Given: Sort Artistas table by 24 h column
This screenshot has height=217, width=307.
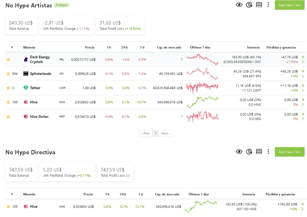Looking at the screenshot, I should 124,47.
